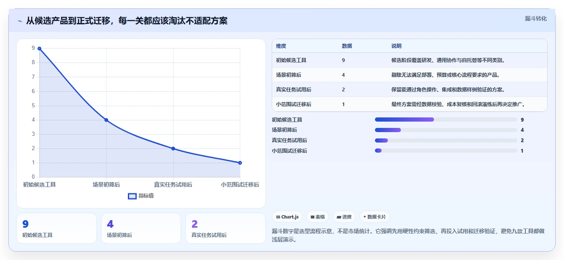Open the stat card showing 4 场景初筛后
Image resolution: width=564 pixels, height=260 pixels.
click(x=141, y=228)
